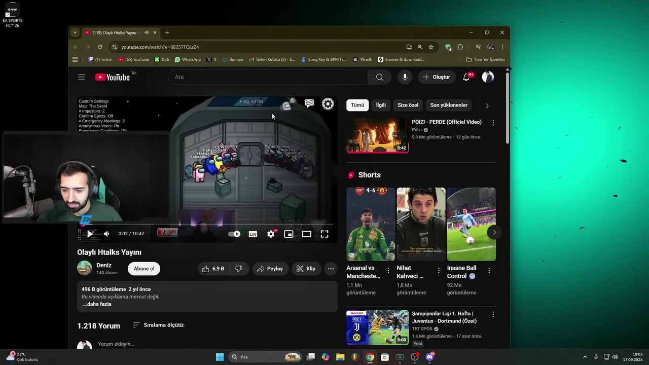
Task: Open player settings gear with HD badge
Action: click(x=271, y=234)
